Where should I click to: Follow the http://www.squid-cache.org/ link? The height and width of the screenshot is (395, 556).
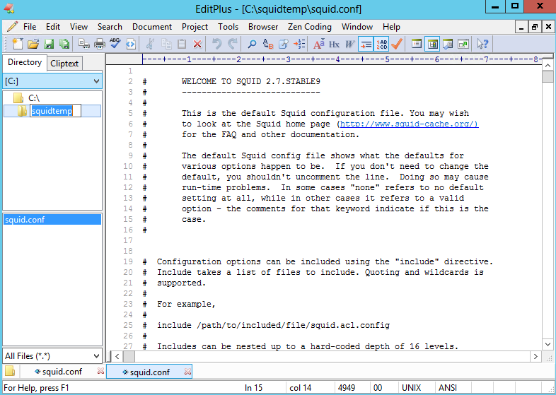click(409, 124)
